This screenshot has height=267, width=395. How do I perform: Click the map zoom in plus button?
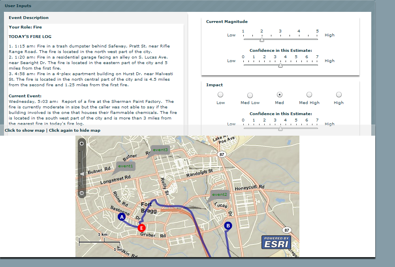click(x=82, y=144)
